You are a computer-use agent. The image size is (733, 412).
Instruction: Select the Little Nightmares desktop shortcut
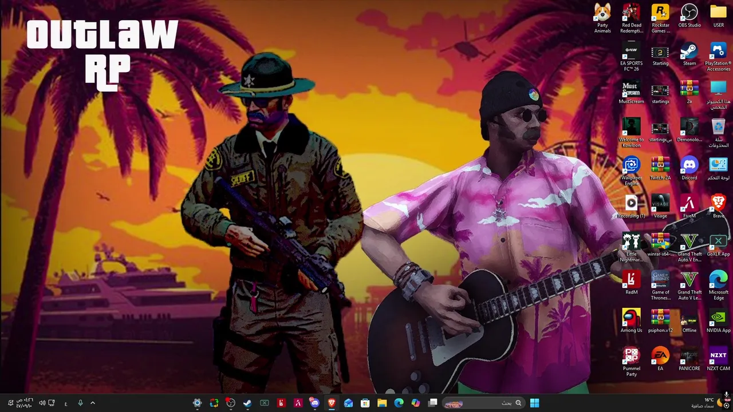coord(632,248)
